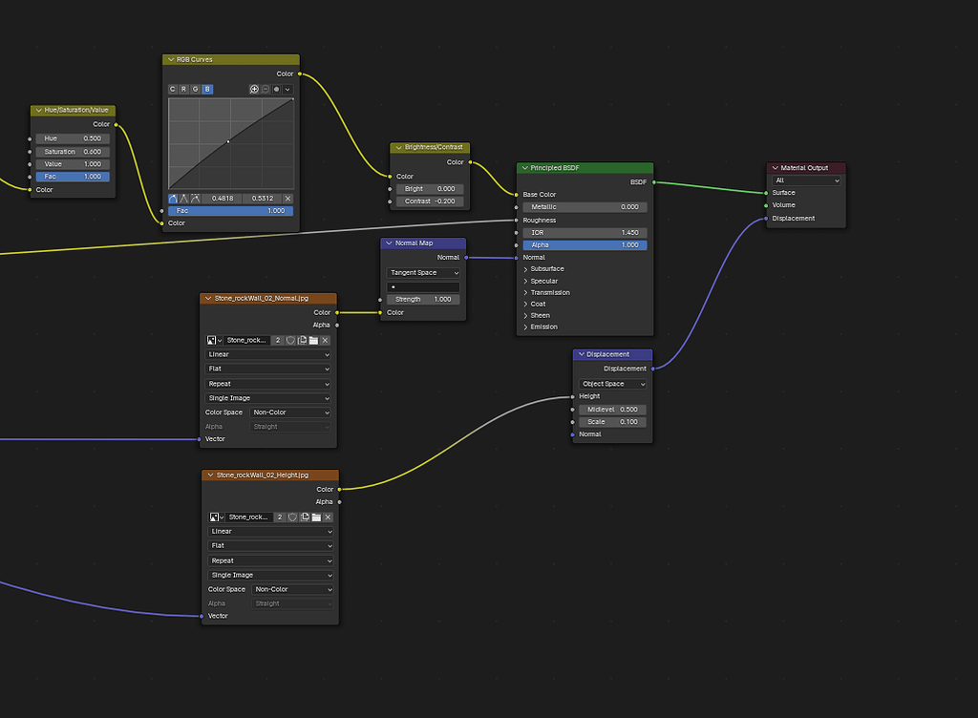This screenshot has height=718, width=978.
Task: Click the image data-block icon on Height texture node
Action: [214, 517]
